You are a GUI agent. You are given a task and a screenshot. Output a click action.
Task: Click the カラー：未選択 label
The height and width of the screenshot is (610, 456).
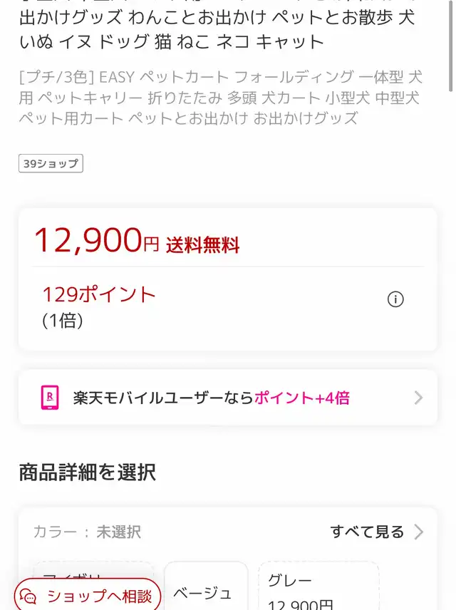(x=87, y=532)
